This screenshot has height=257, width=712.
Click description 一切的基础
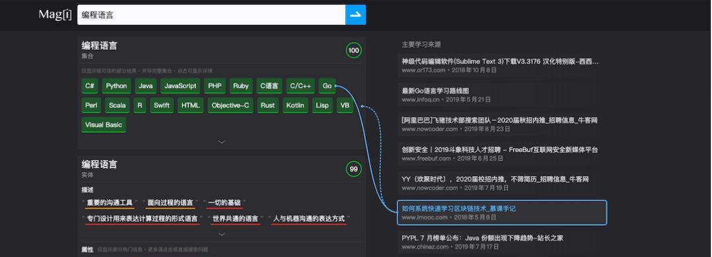click(x=224, y=202)
